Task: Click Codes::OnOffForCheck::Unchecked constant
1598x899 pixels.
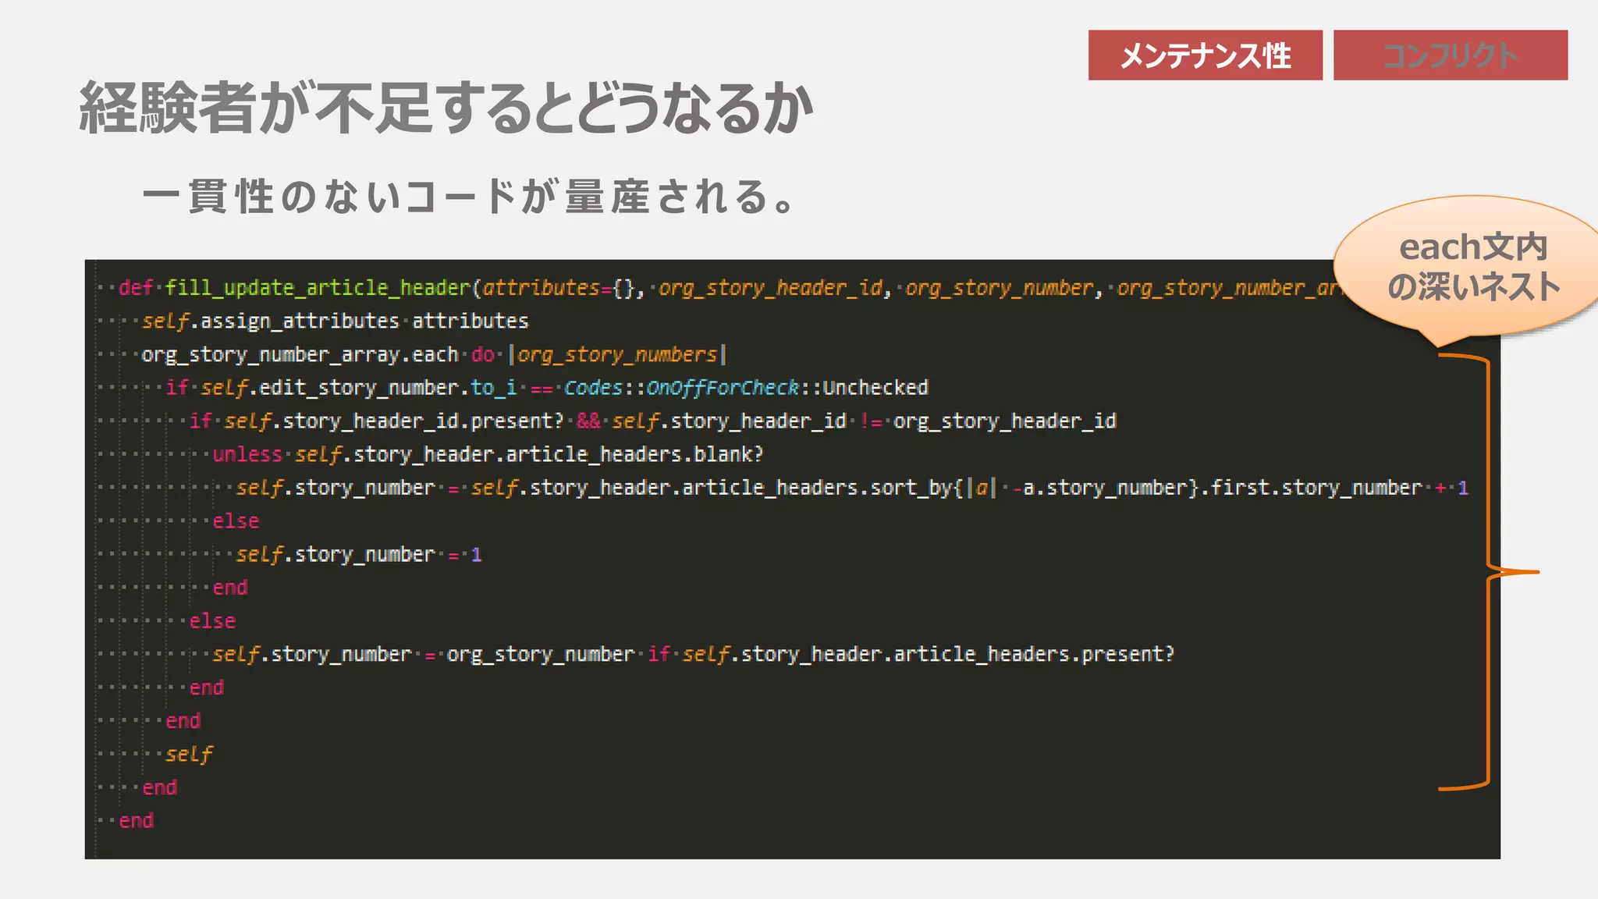Action: click(x=745, y=388)
